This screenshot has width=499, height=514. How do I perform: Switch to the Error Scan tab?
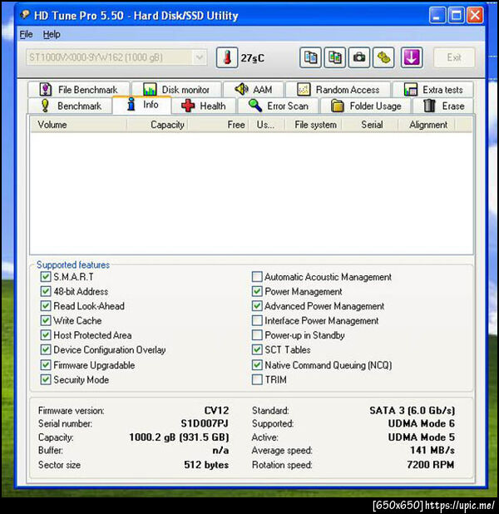278,106
